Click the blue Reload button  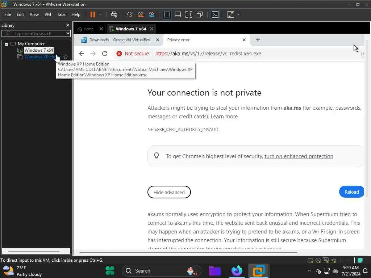pos(351,192)
